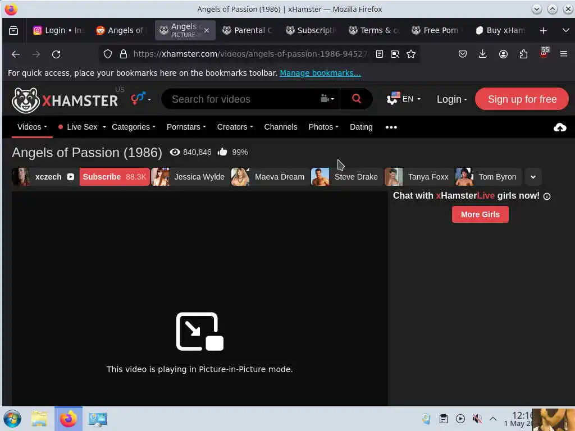Click the Picture-in-Picture icon in player
This screenshot has height=431, width=575.
(200, 332)
